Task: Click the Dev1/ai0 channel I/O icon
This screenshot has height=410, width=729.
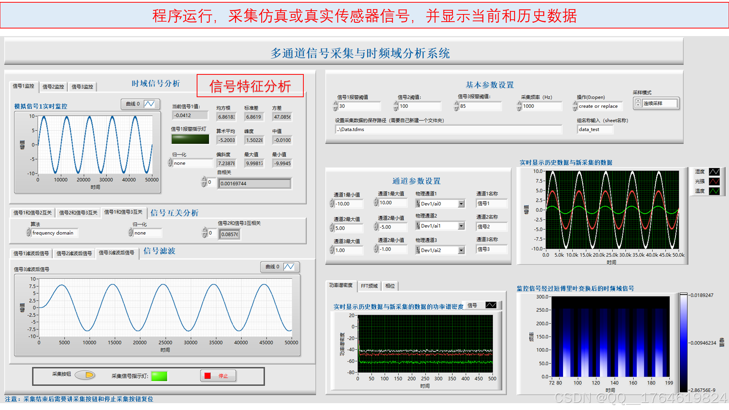Action: click(418, 204)
